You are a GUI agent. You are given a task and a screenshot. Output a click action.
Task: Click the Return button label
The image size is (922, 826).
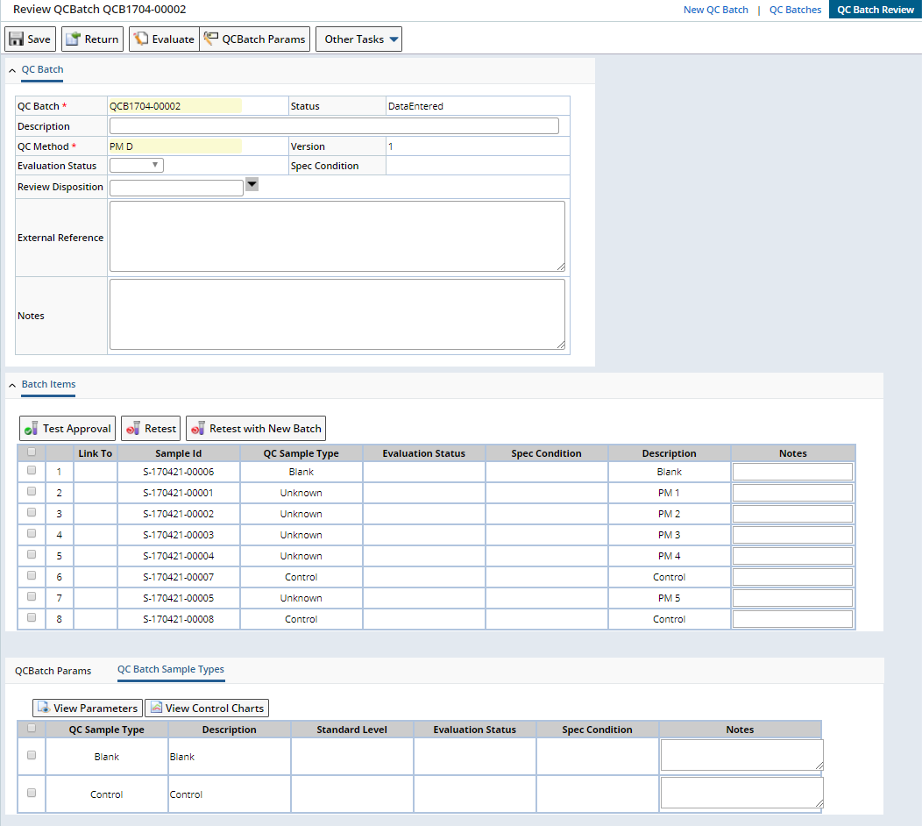click(x=101, y=39)
